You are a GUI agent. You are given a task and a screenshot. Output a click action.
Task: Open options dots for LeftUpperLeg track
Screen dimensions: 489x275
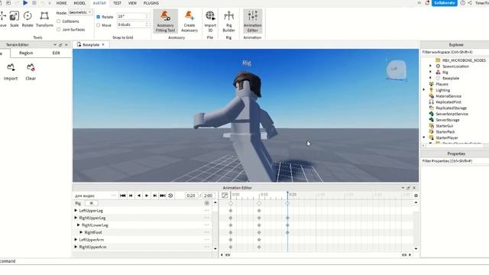[x=207, y=211]
